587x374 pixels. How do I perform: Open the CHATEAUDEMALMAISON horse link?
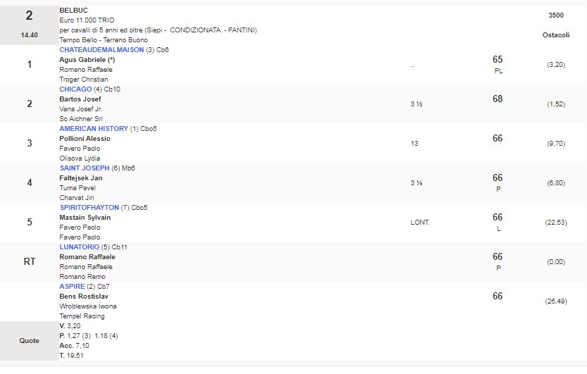tap(101, 50)
